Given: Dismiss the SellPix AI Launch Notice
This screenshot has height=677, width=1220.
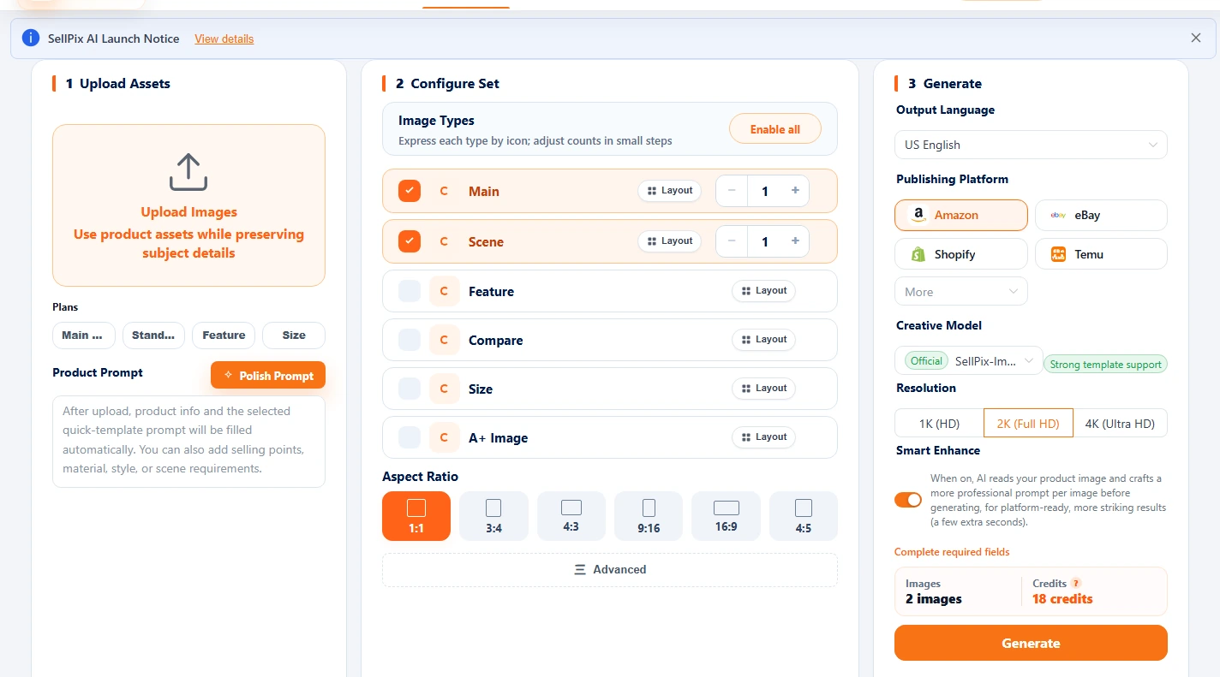Looking at the screenshot, I should (1196, 38).
